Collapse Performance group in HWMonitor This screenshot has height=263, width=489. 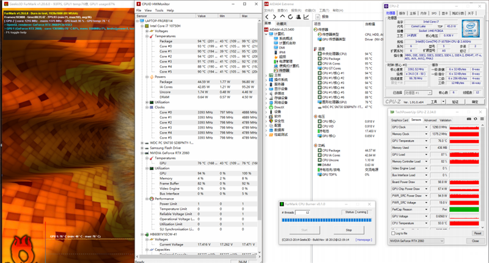[x=147, y=198]
